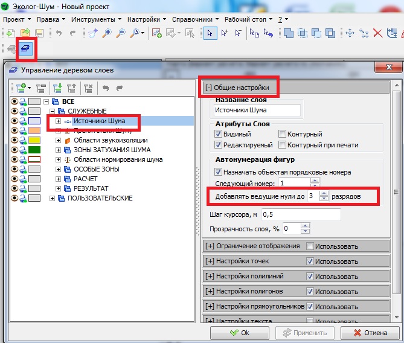
Task: Click the zoom in magnifier icon
Action: (x=107, y=33)
